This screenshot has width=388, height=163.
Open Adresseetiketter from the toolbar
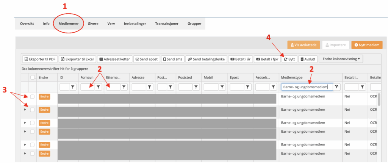coord(114,59)
